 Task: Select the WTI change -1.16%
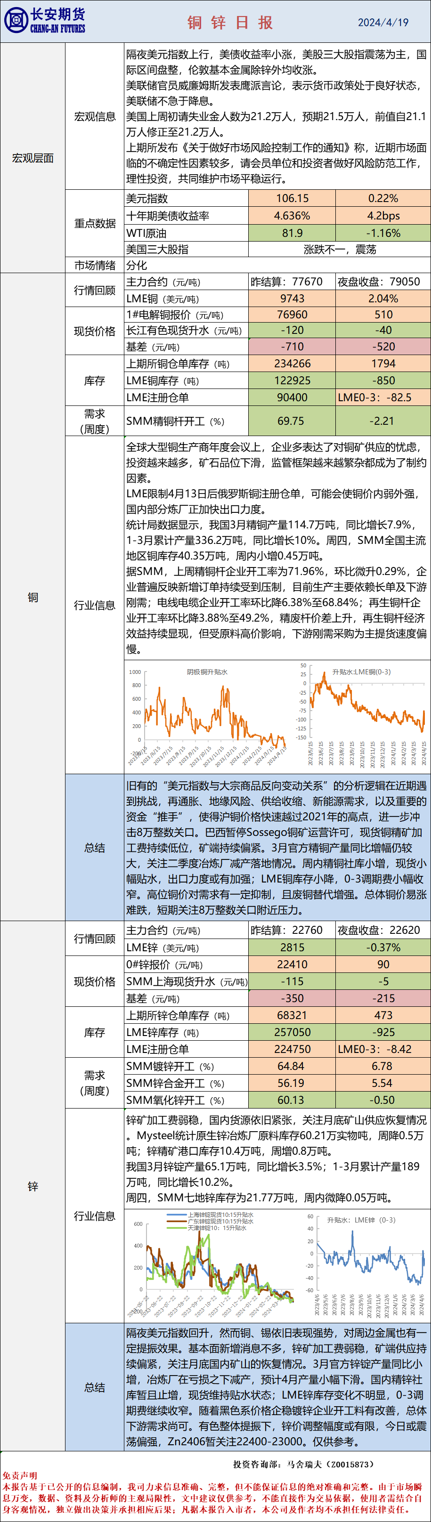[x=383, y=233]
